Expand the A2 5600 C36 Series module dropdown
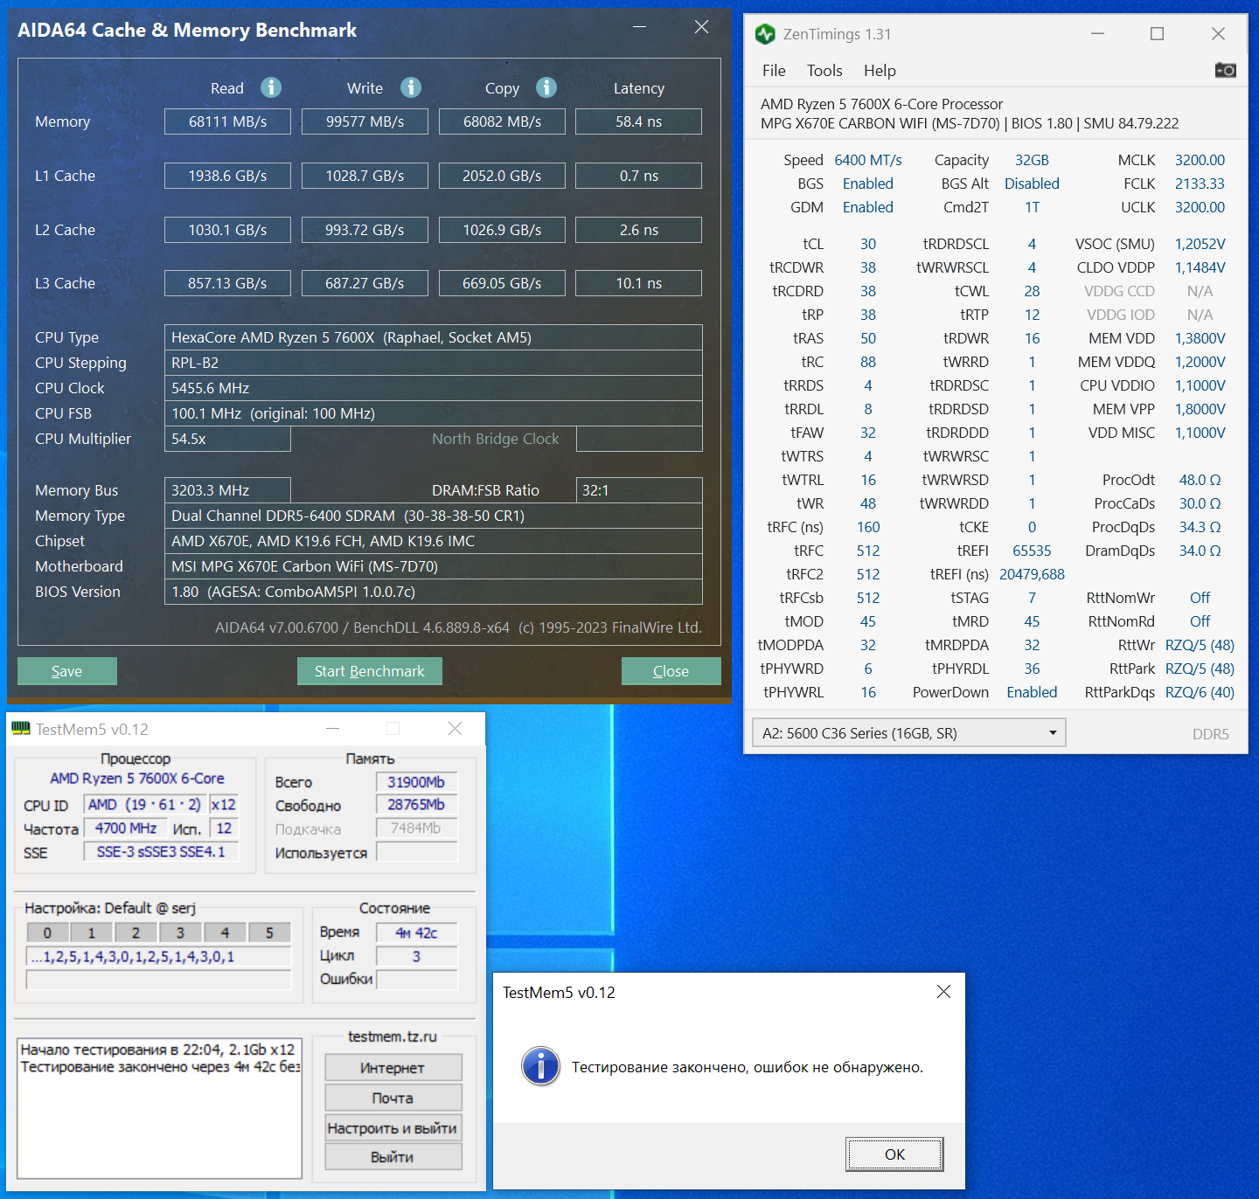1259x1199 pixels. point(908,733)
